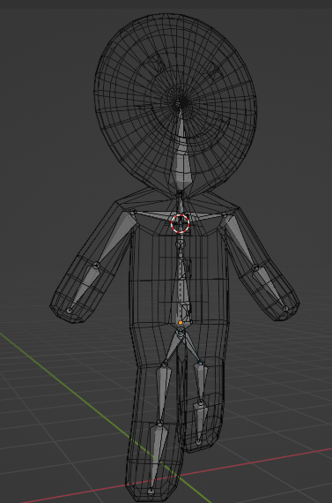Click the red-white 3D cursor on the chest

(180, 223)
